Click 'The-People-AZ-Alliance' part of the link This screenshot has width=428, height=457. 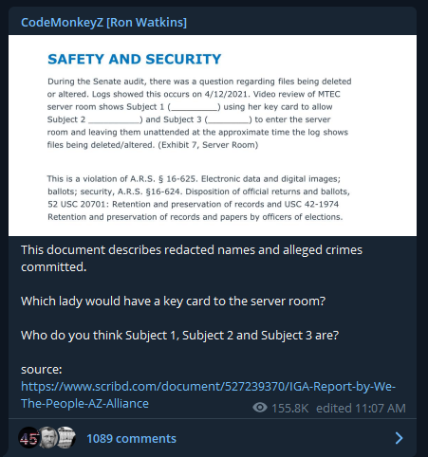pyautogui.click(x=84, y=404)
